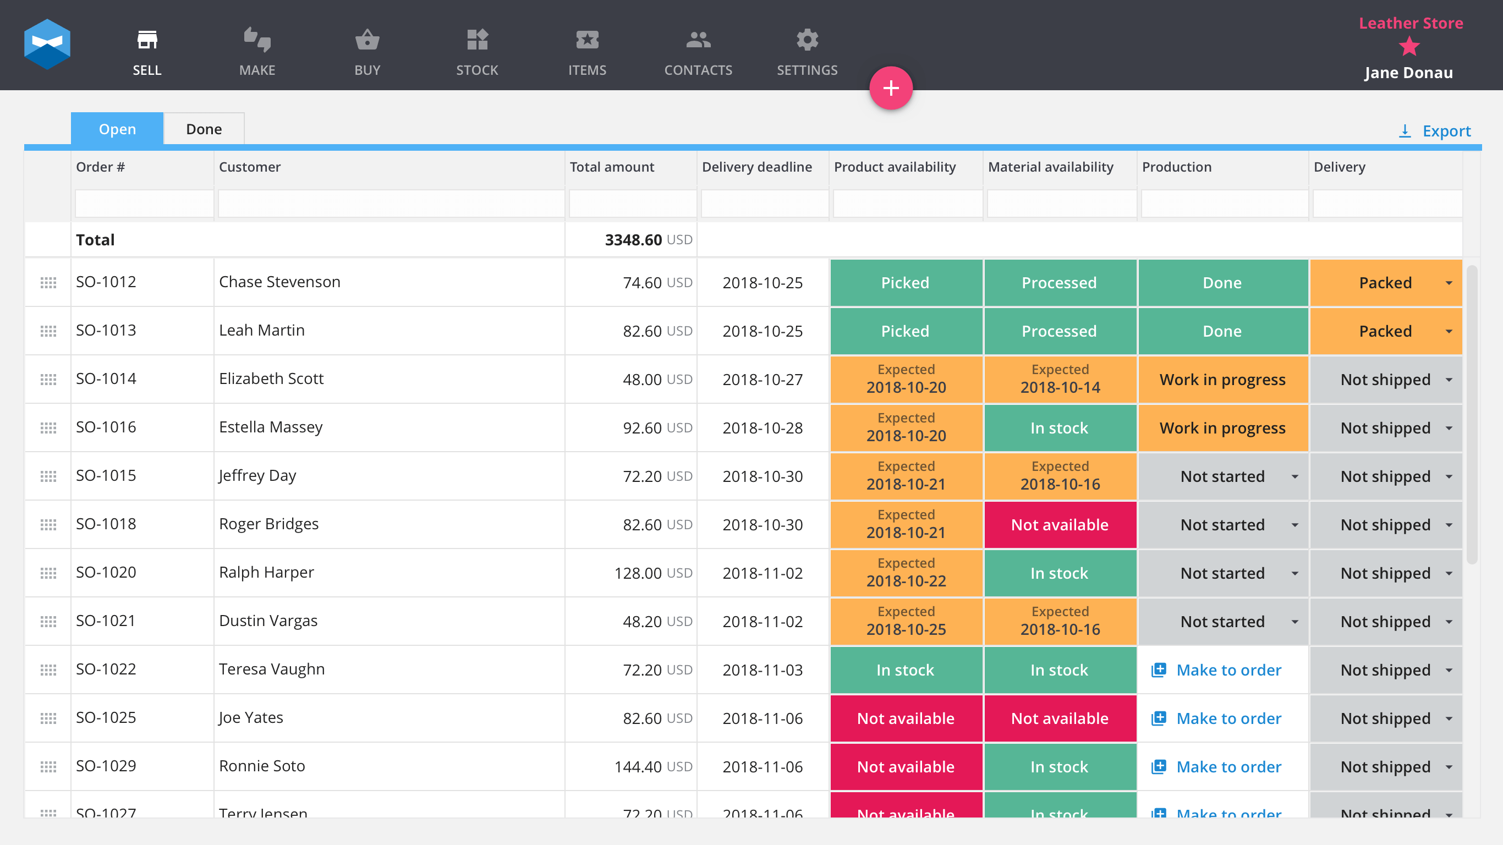Viewport: 1503px width, 845px height.
Task: Go to the Buy basket icon
Action: (367, 40)
